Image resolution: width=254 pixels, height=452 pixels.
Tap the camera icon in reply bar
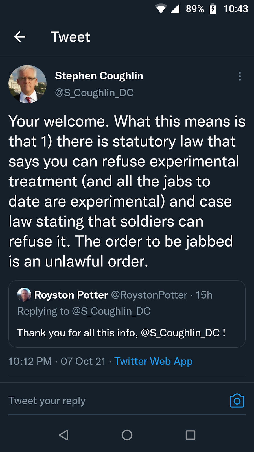(237, 401)
